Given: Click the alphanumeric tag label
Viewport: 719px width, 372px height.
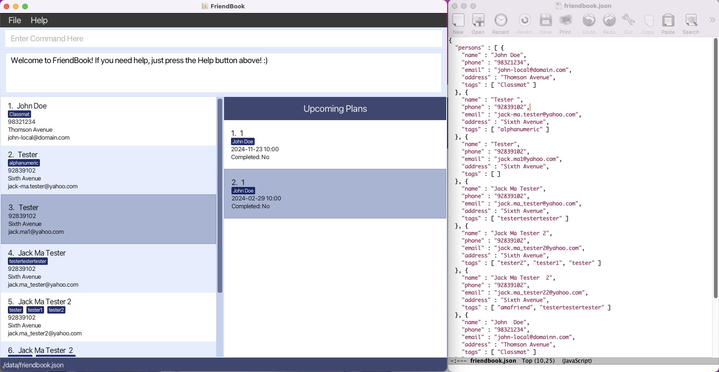Looking at the screenshot, I should [24, 163].
